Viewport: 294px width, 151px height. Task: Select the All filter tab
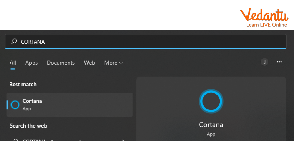pyautogui.click(x=13, y=63)
